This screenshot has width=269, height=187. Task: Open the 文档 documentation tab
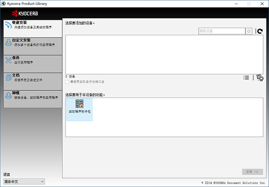pyautogui.click(x=33, y=81)
